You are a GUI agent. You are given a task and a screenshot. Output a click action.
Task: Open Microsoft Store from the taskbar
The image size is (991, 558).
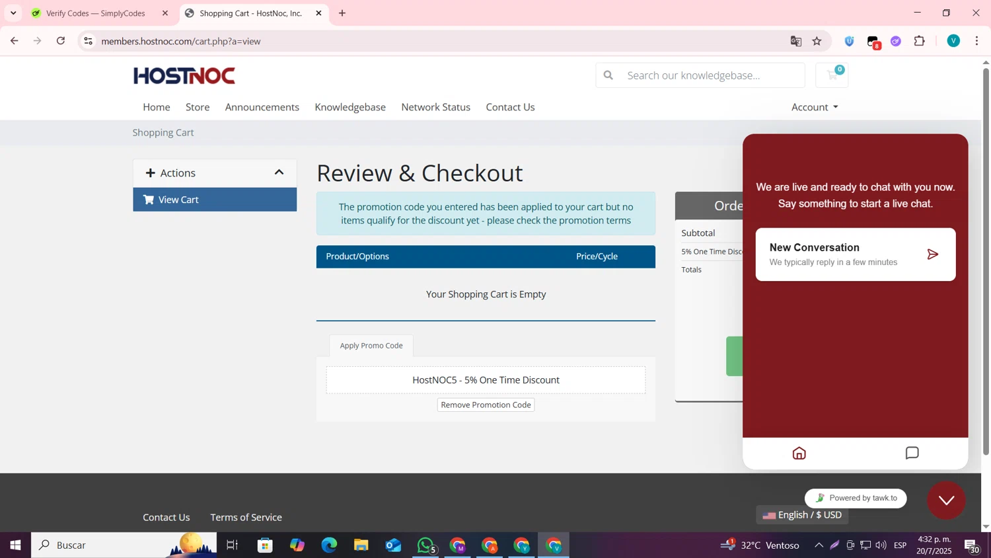(x=265, y=545)
